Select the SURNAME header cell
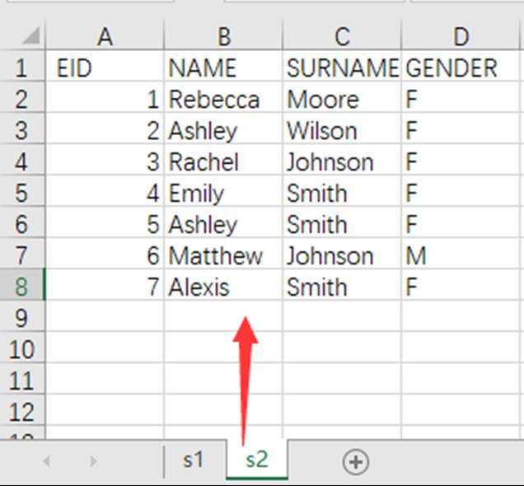 (x=342, y=67)
